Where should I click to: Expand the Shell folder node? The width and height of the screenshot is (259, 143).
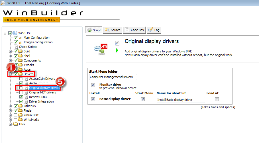(11, 56)
